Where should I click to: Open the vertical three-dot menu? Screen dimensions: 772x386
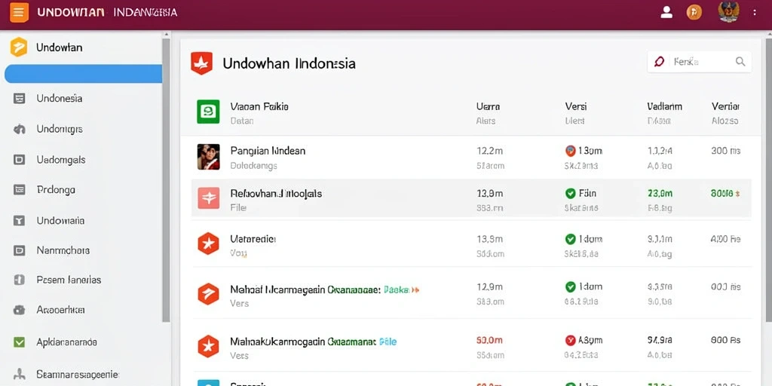click(x=755, y=12)
